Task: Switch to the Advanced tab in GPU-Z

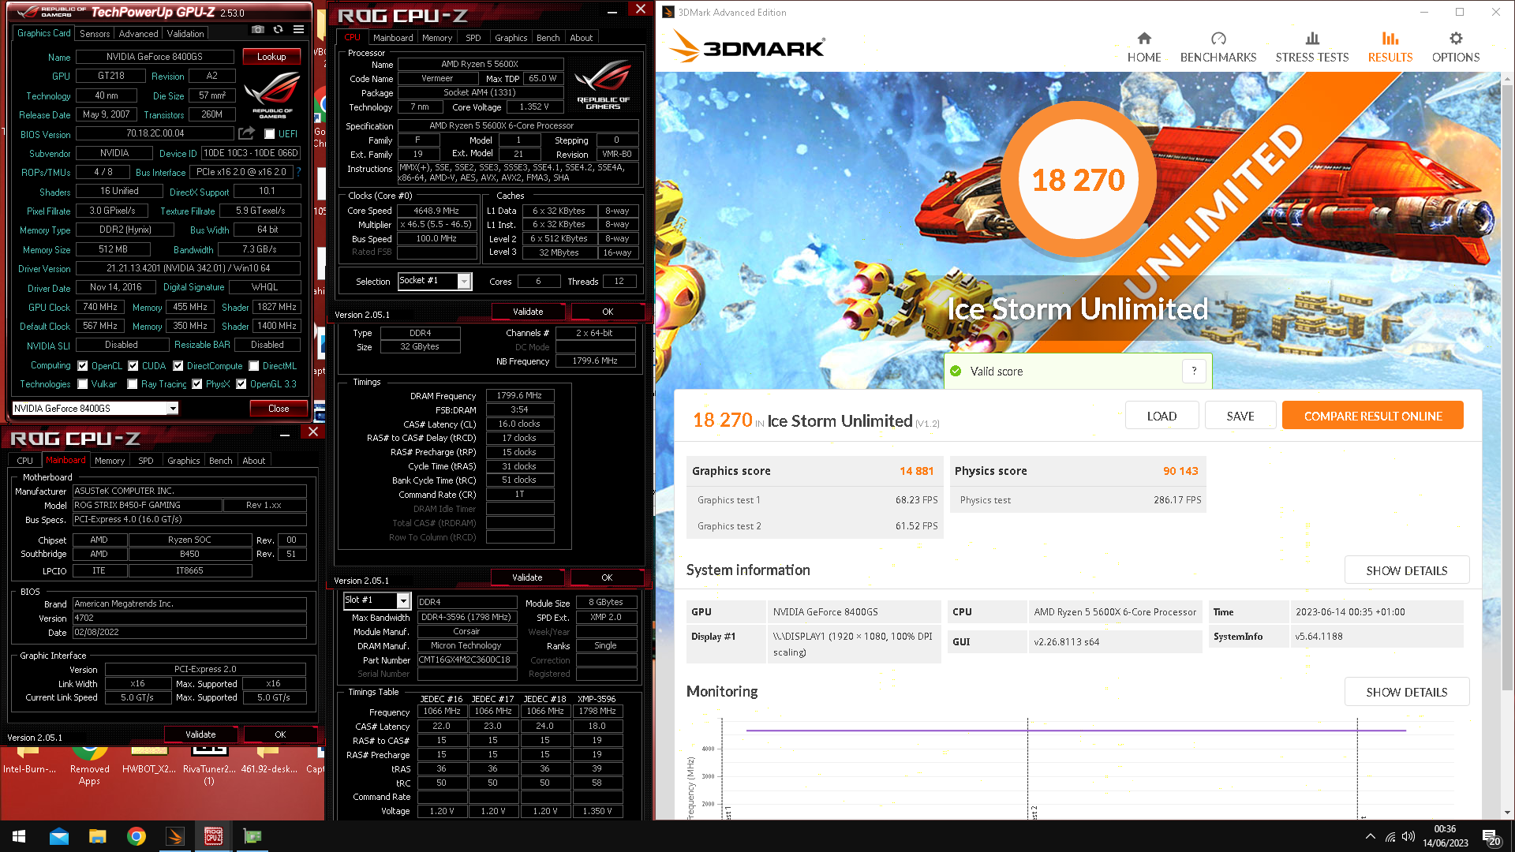Action: coord(138,34)
